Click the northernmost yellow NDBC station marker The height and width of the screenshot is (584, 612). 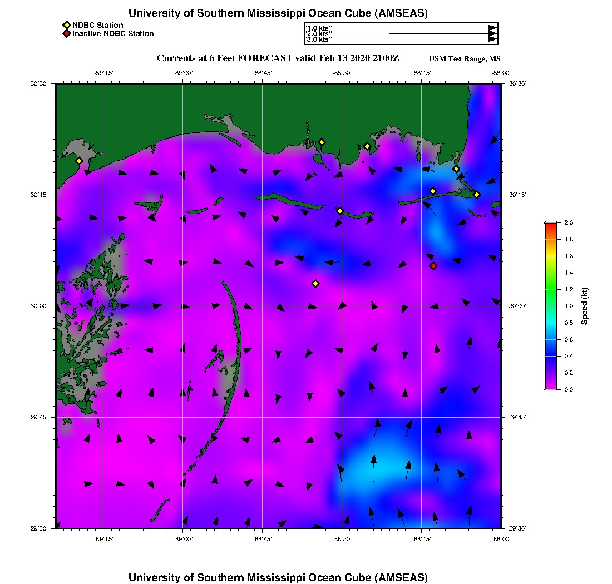coord(322,142)
